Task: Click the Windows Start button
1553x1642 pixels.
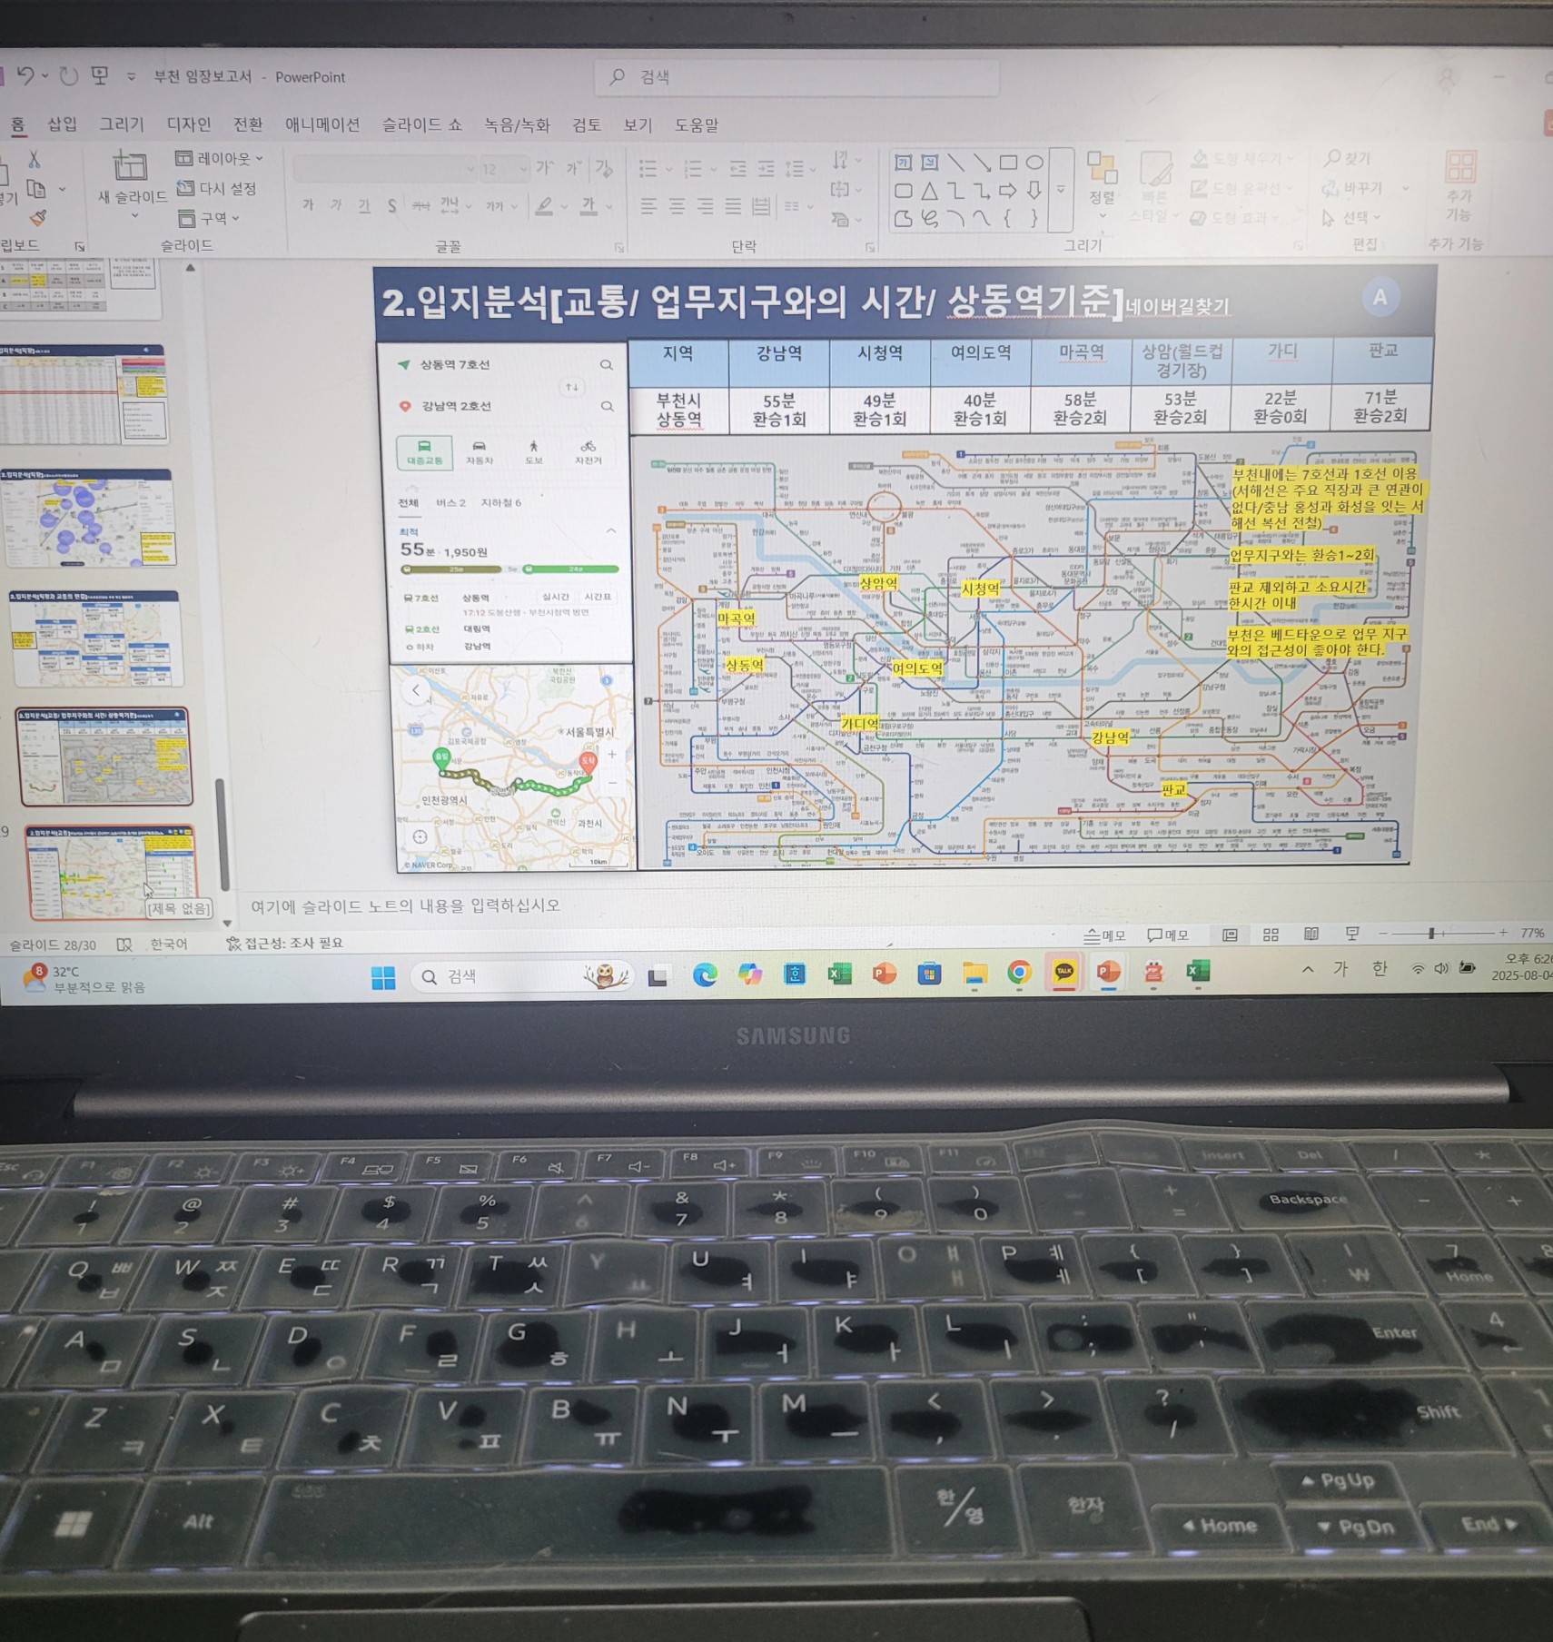Action: tap(383, 977)
